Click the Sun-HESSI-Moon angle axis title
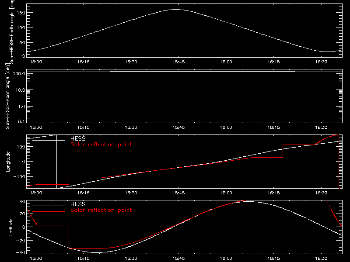Screen dimensions: 350x262 tap(7, 96)
